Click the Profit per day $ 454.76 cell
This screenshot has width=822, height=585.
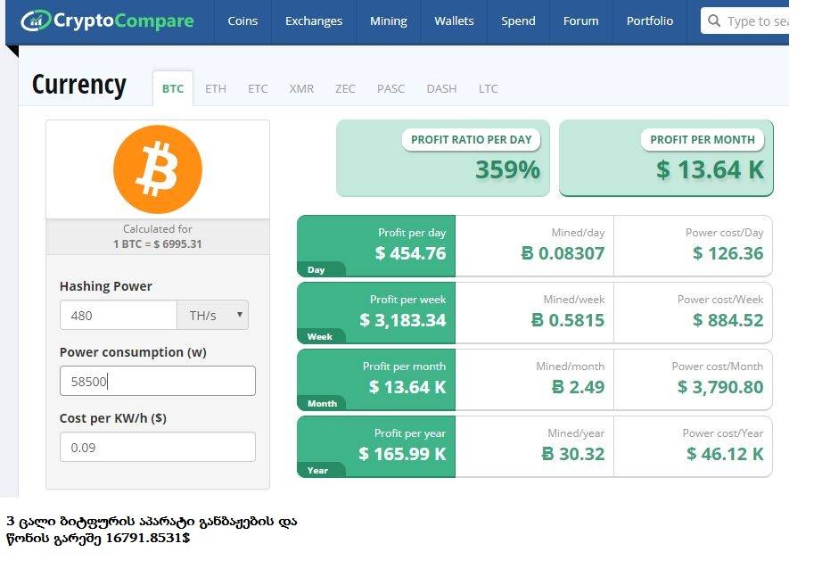coord(376,246)
